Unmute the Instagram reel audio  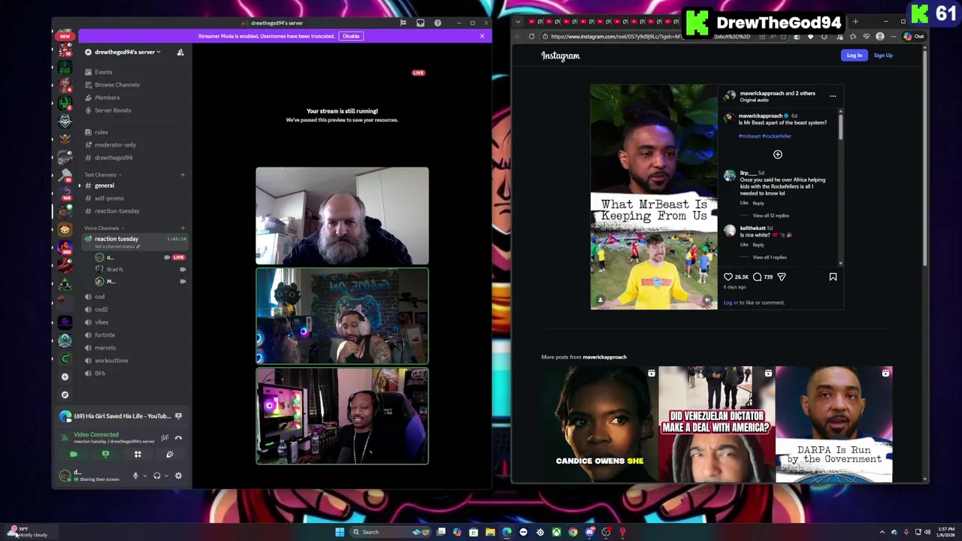(x=707, y=299)
